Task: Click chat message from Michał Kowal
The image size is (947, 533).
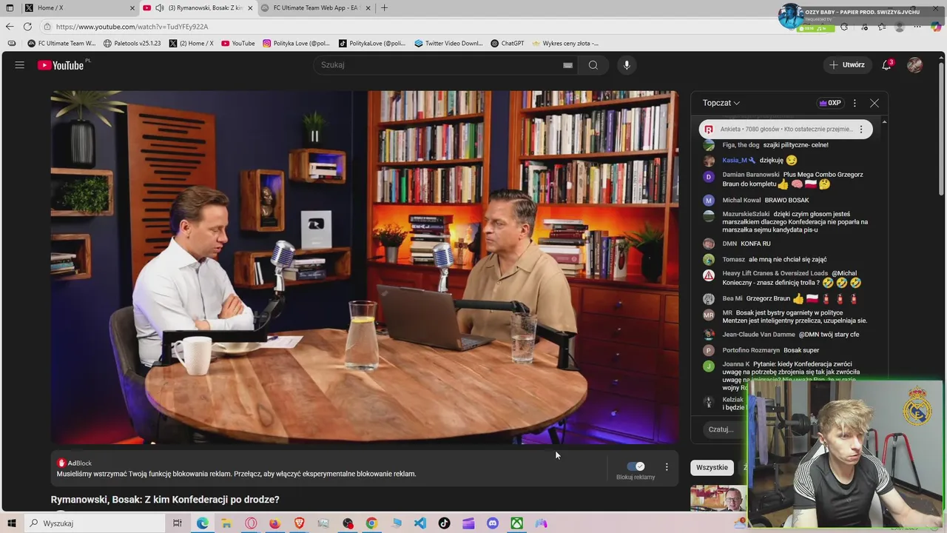Action: (x=786, y=201)
